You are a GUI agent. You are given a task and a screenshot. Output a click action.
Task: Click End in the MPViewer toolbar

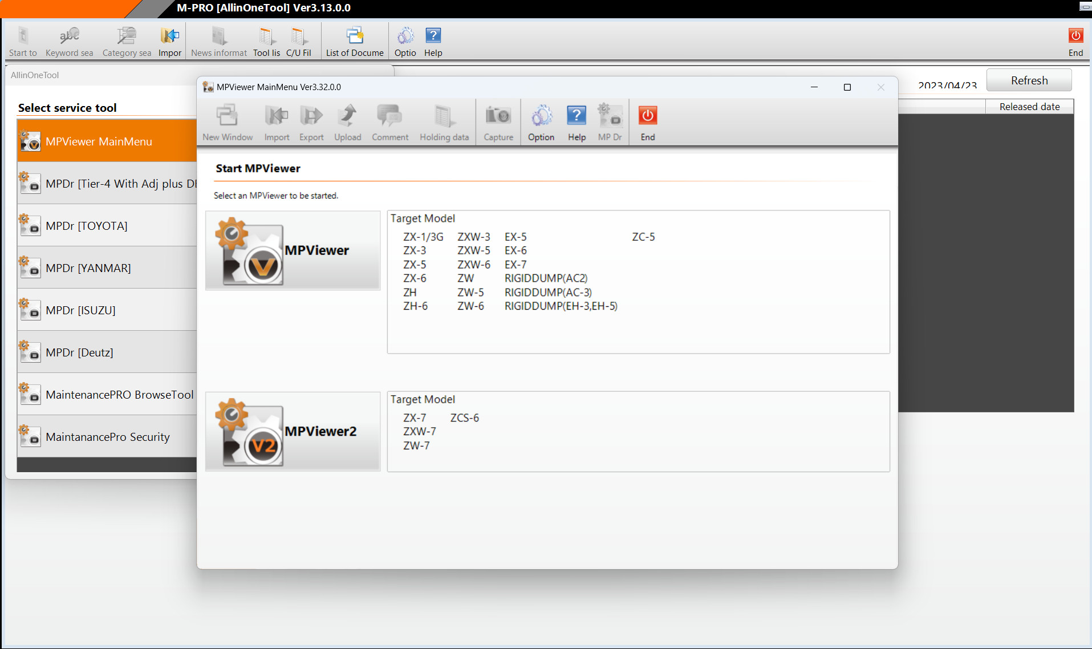[x=648, y=122]
